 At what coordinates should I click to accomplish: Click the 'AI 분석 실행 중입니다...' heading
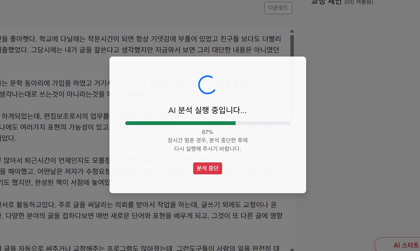coord(208,110)
